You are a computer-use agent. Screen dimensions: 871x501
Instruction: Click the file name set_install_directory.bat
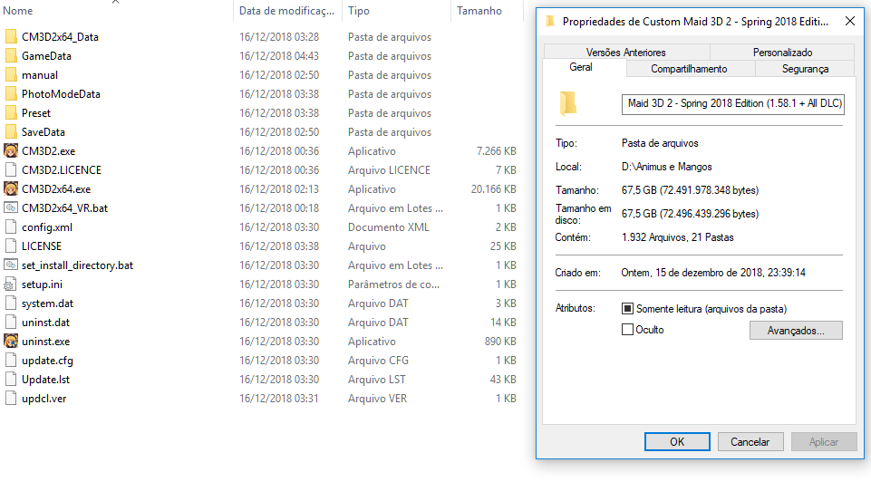(77, 265)
